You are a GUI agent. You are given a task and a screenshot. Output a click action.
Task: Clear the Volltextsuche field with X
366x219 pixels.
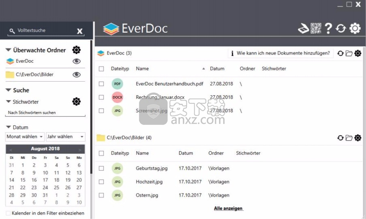[79, 31]
